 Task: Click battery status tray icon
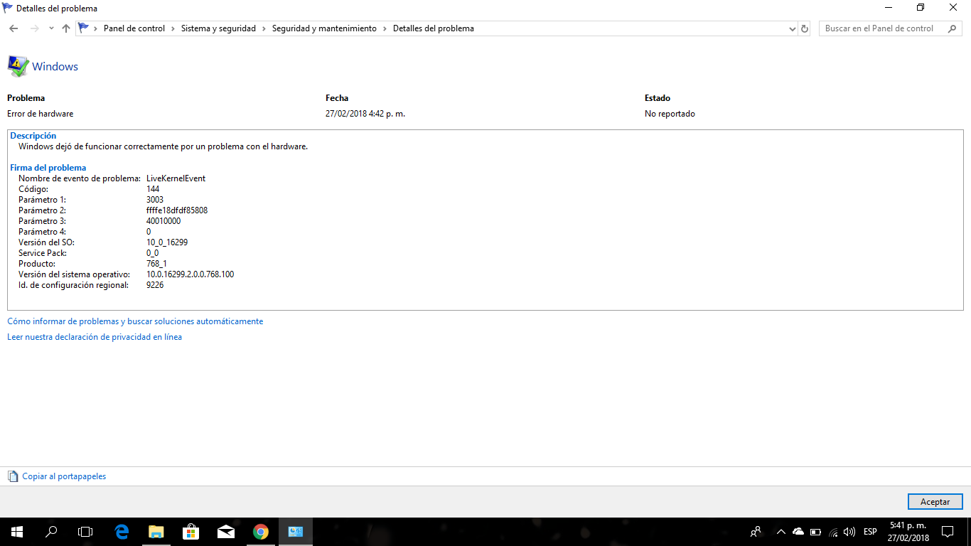[816, 532]
